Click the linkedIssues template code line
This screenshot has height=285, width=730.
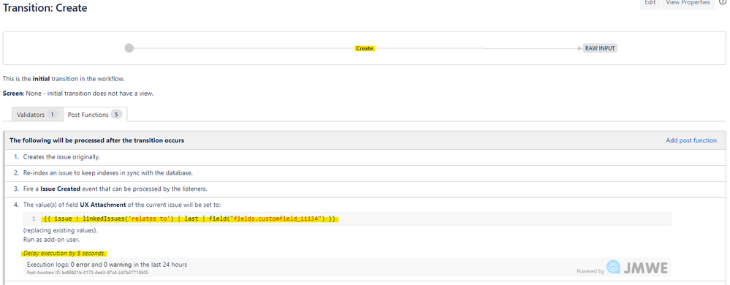click(x=189, y=219)
